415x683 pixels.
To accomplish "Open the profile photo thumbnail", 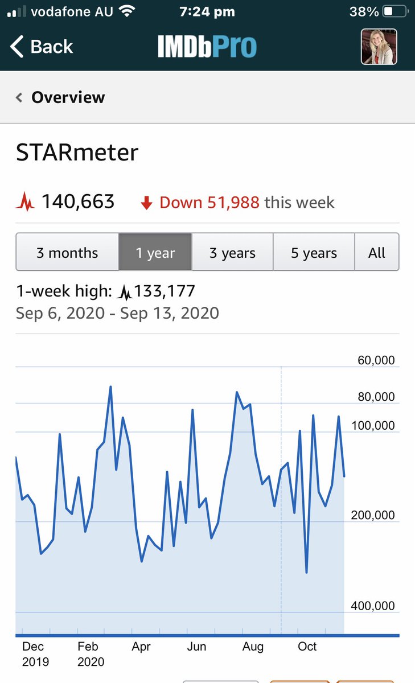I will [379, 47].
